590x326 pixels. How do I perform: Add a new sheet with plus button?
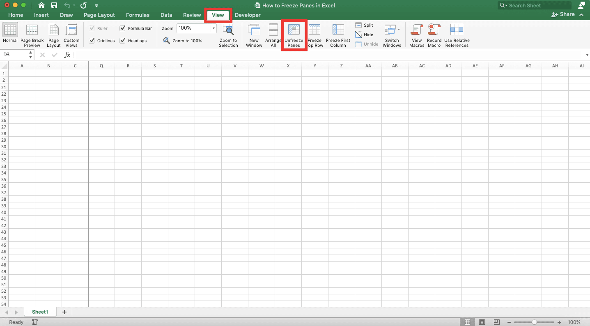click(x=64, y=312)
